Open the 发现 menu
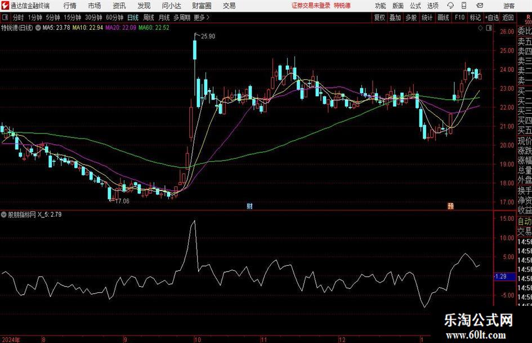This screenshot has height=343, width=532. pos(144,6)
